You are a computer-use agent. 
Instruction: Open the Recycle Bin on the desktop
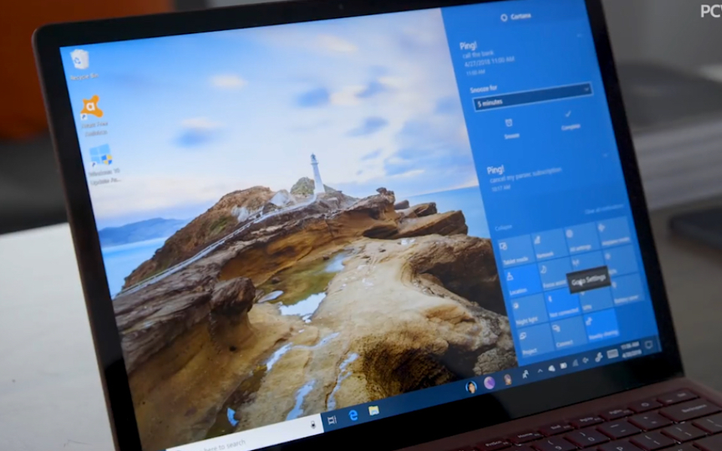(x=79, y=60)
